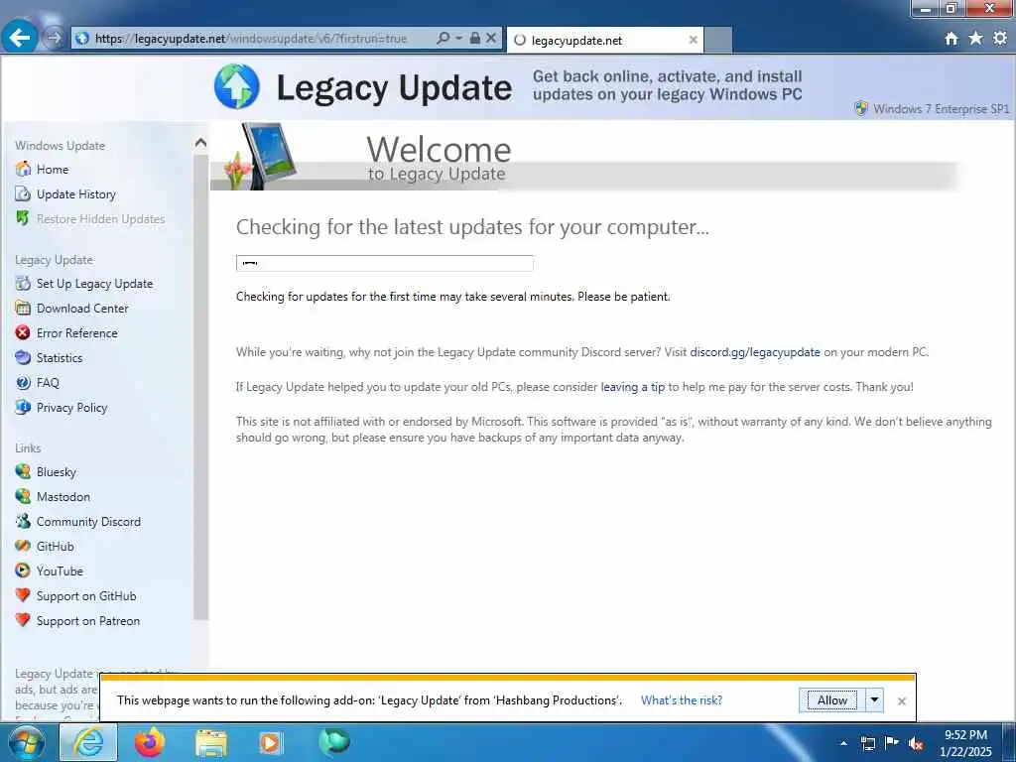Open Statistics link text

pos(60,357)
